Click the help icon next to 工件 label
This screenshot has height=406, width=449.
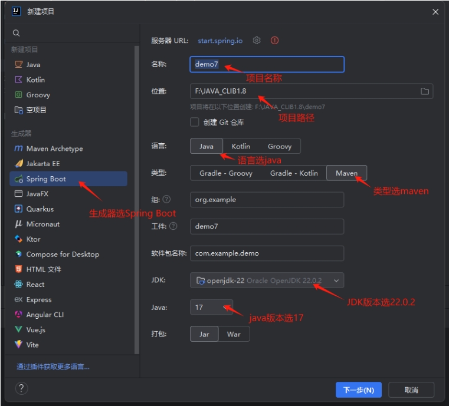pos(173,226)
